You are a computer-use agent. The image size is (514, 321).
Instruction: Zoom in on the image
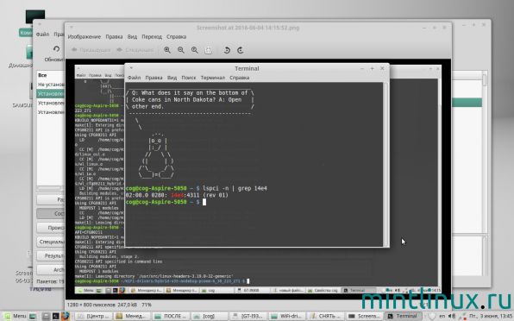point(167,50)
